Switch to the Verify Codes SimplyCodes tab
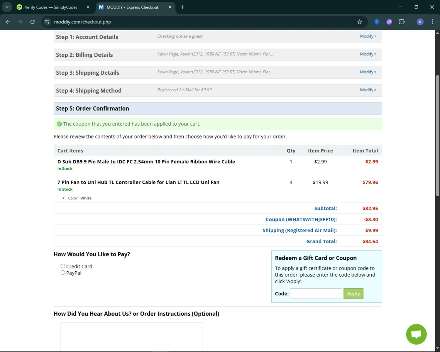The width and height of the screenshot is (440, 352). (51, 7)
